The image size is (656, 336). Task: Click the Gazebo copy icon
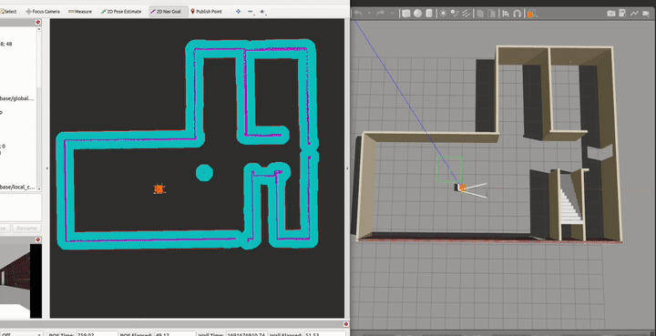pyautogui.click(x=480, y=14)
